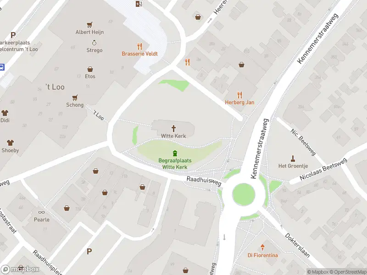367x275 pixels.
Task: Select the Het Groentje monument icon
Action: coord(293,159)
